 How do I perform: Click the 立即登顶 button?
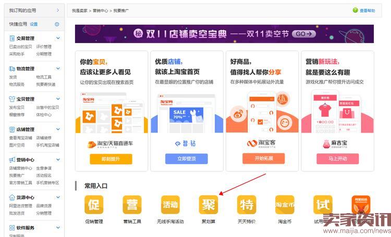[x=187, y=159]
